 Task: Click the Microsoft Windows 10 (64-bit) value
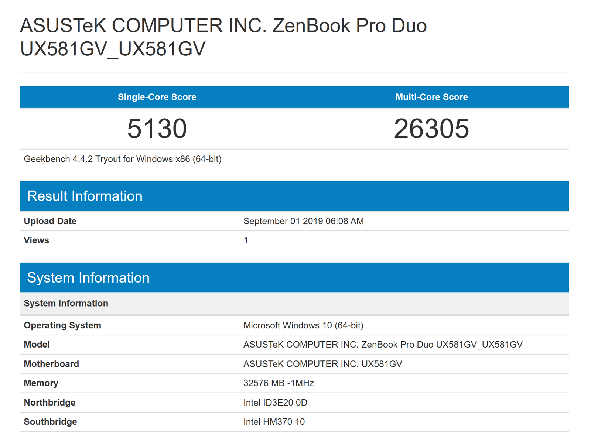[x=303, y=325]
